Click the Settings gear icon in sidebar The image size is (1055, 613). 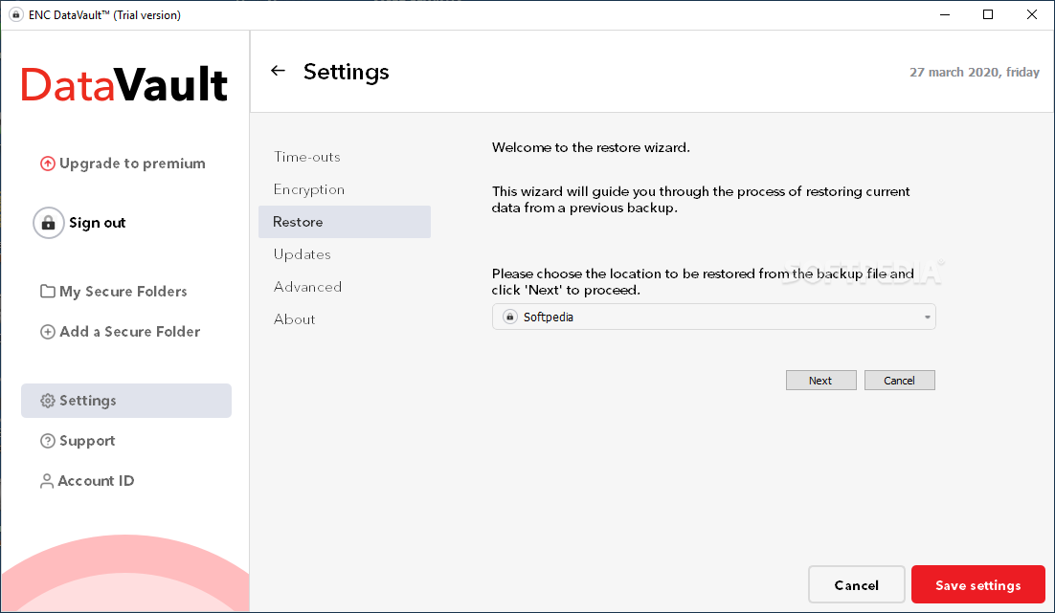[x=48, y=401]
